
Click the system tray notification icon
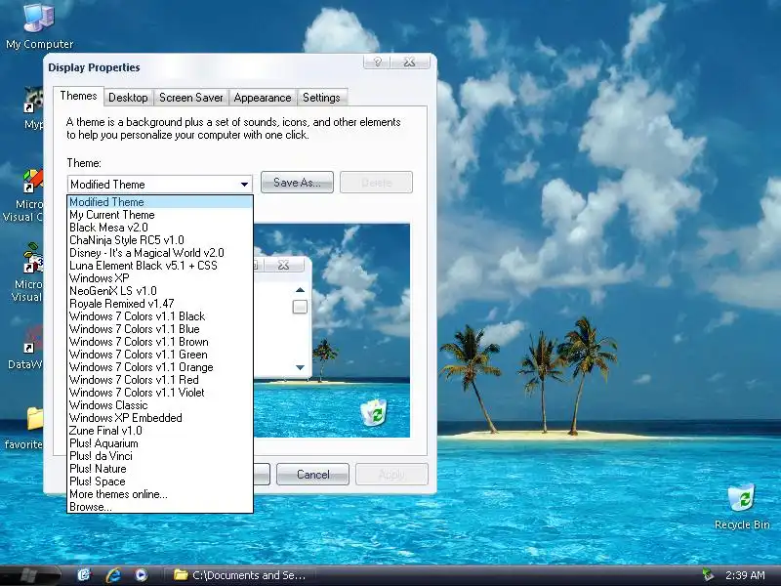(x=707, y=575)
